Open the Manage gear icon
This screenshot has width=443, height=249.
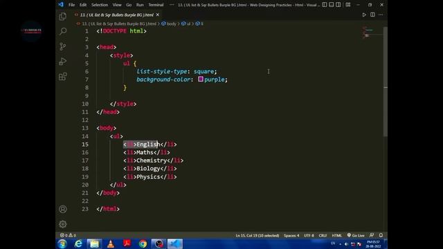63,224
